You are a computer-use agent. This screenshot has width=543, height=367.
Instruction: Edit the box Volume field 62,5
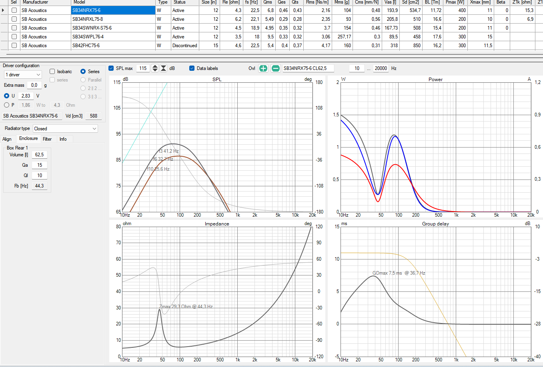pyautogui.click(x=39, y=155)
